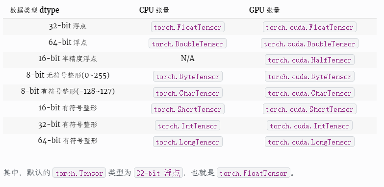Click torch.Tensor in the bottom sentence
384x187 pixels.
(79, 173)
